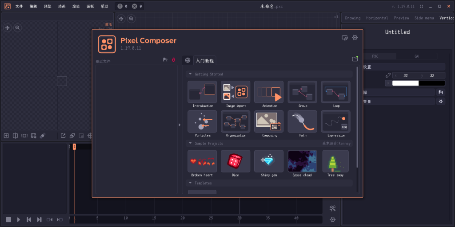The image size is (455, 227).
Task: Click the theme icon in the splash header
Action: point(345,38)
